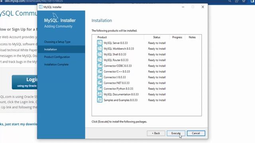The image size is (255, 143).
Task: Click Ready to Install status for MySQL Server
Action: click(157, 43)
